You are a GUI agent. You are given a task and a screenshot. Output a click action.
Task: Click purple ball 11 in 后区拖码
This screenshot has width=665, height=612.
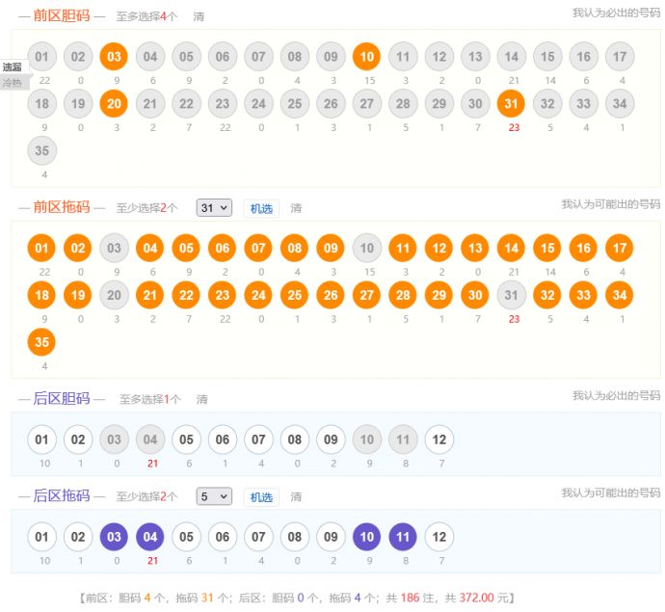coord(403,537)
